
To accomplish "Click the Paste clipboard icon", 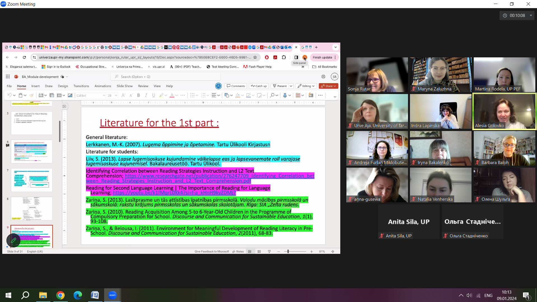I will pos(20,95).
